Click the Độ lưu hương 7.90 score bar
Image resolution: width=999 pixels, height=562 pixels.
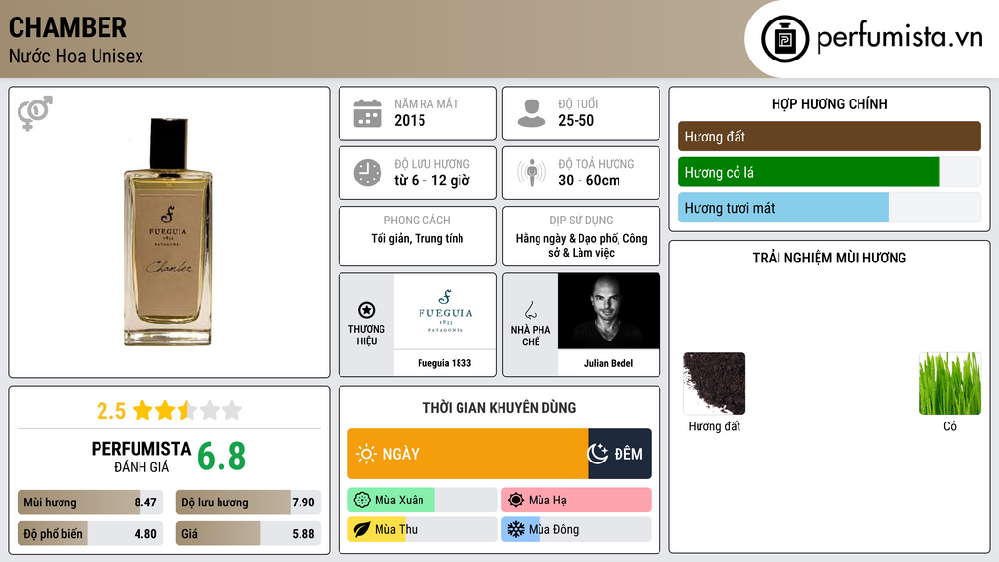[248, 502]
